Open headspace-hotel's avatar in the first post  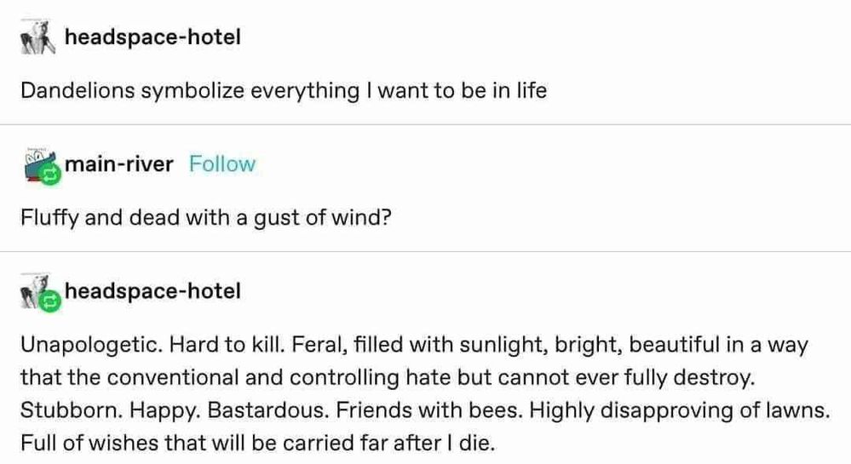click(38, 37)
